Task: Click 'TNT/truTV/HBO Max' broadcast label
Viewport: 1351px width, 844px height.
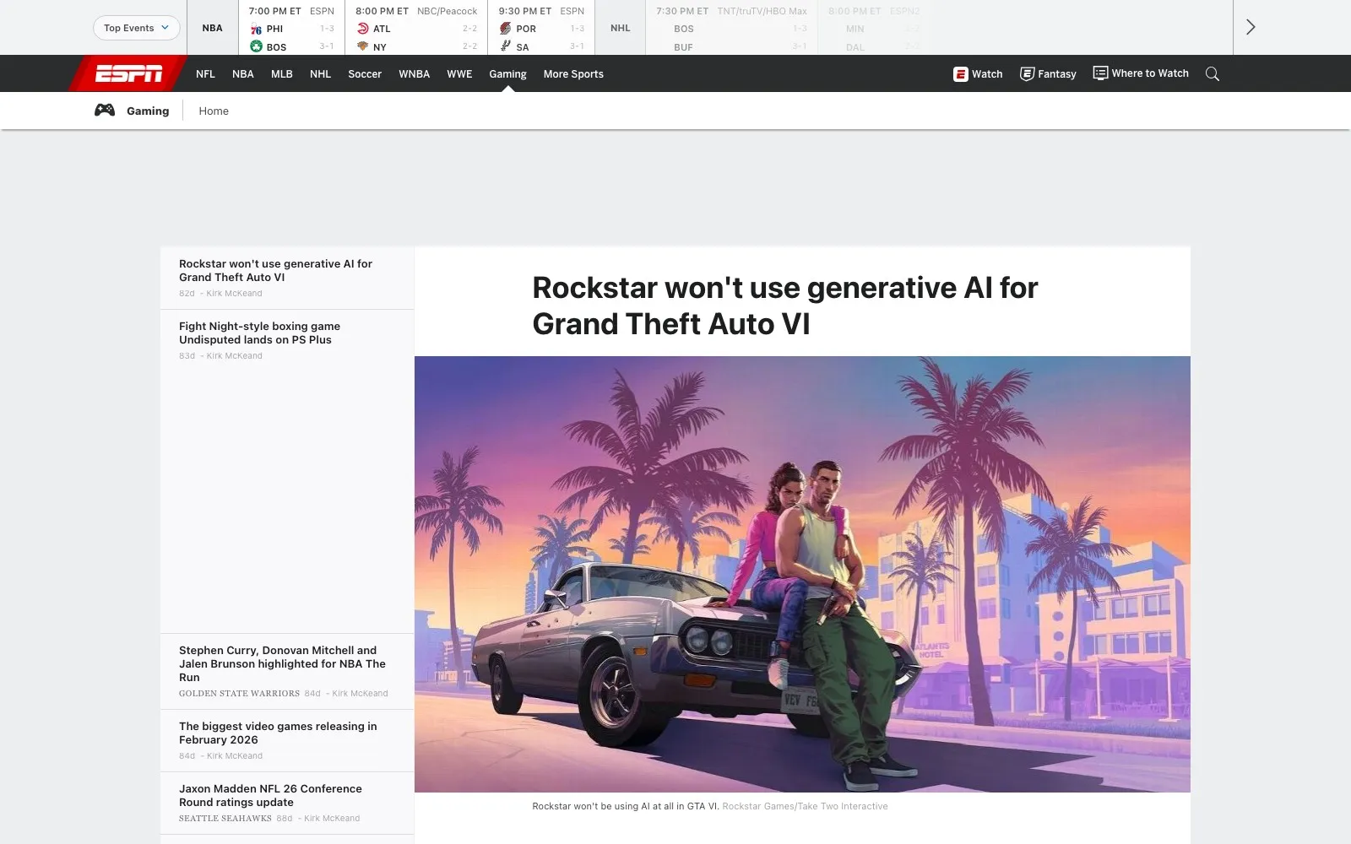Action: click(762, 11)
